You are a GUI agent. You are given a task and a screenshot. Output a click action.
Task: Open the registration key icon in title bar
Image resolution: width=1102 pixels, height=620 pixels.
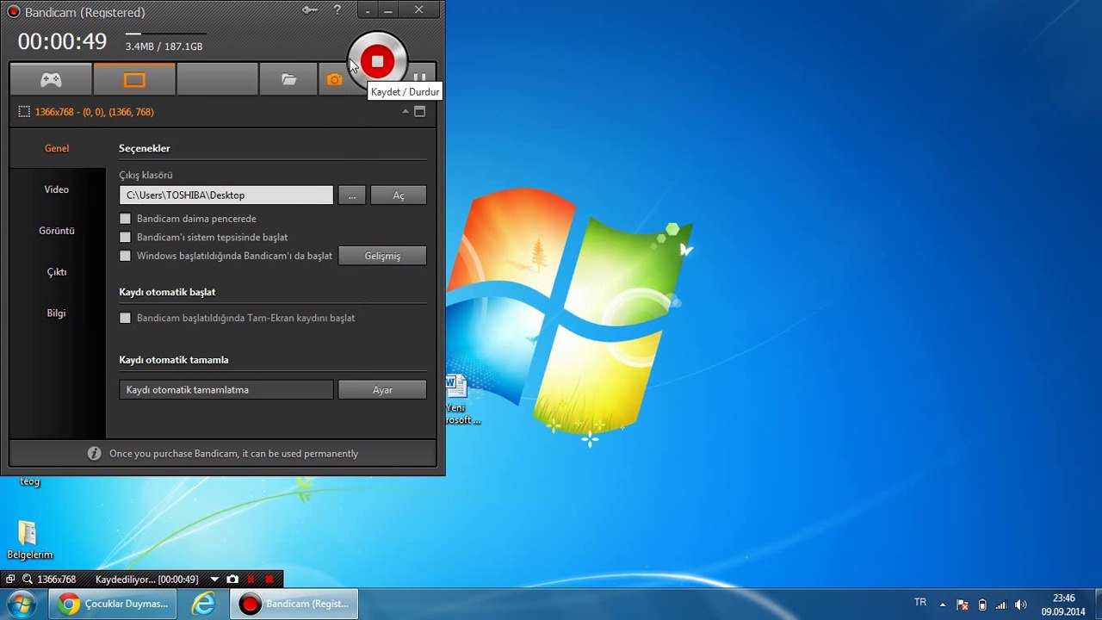(x=310, y=10)
